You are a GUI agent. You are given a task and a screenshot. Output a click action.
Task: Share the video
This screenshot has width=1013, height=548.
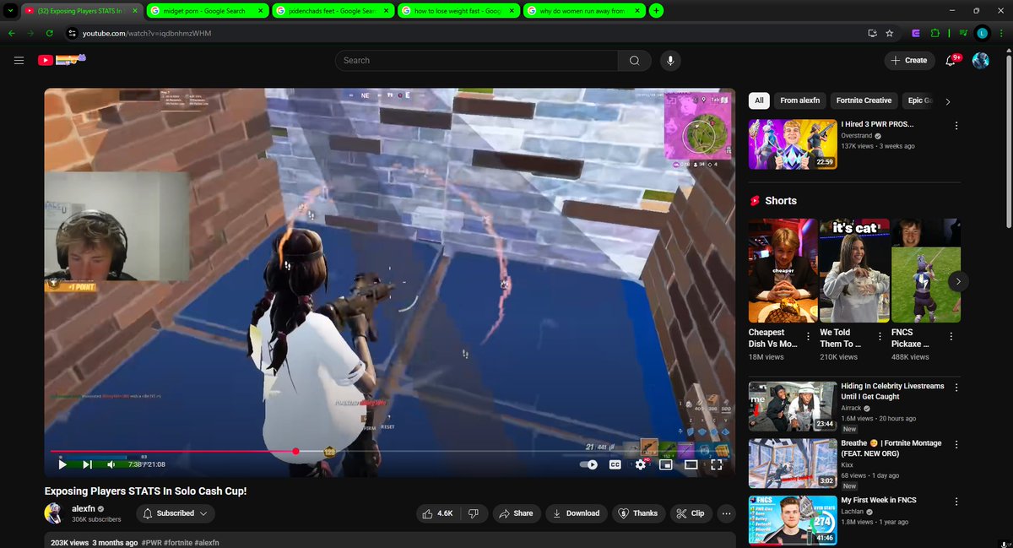point(516,513)
